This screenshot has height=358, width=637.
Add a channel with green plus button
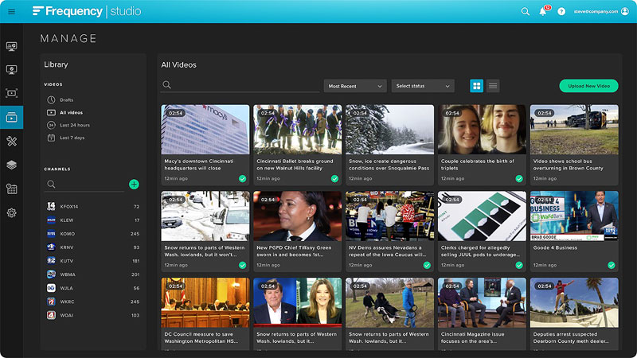pos(134,184)
